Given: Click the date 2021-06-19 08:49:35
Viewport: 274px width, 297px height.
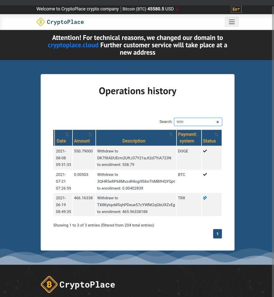Looking at the screenshot, I should [63, 205].
